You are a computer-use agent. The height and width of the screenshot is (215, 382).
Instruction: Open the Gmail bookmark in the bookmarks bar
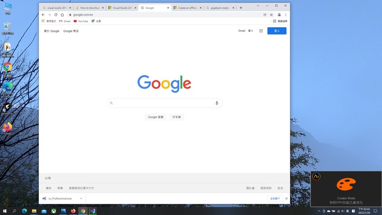[x=65, y=21]
